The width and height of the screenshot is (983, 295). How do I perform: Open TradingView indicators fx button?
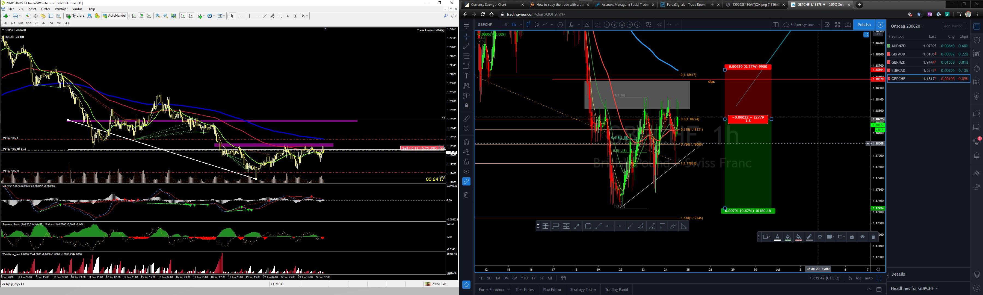[570, 25]
